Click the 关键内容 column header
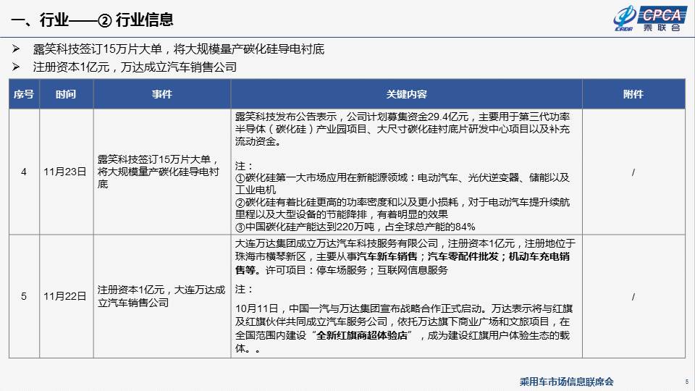The width and height of the screenshot is (695, 391). pos(406,94)
